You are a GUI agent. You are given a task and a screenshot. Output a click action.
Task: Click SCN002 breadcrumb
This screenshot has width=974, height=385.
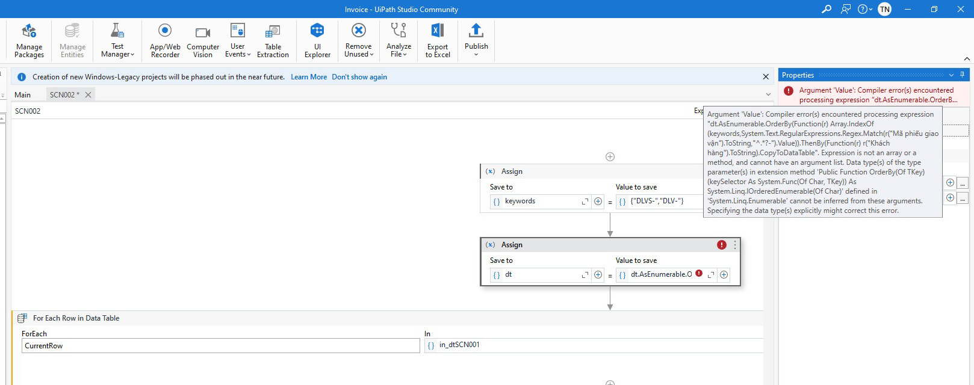click(x=28, y=111)
